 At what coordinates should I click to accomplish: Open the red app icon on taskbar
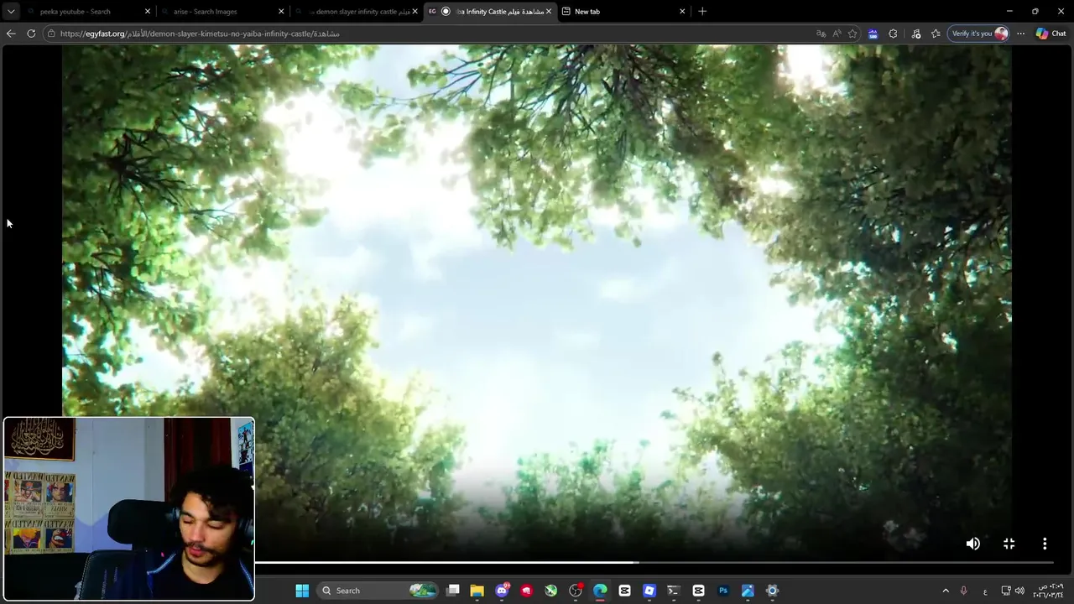point(526,591)
